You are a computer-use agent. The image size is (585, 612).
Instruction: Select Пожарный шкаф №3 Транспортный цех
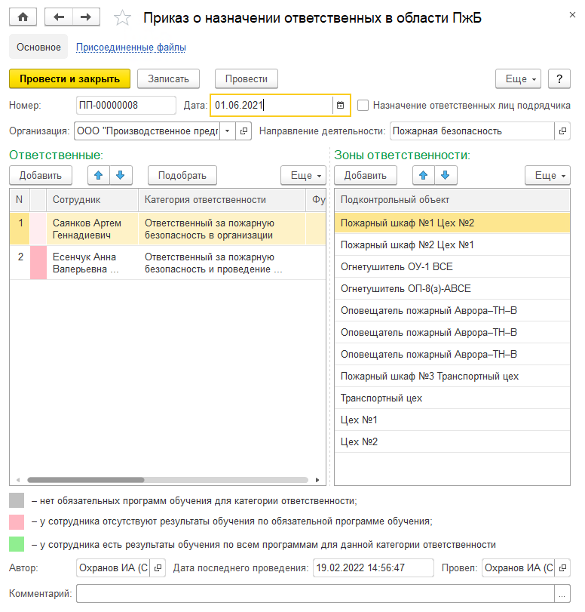tap(452, 377)
